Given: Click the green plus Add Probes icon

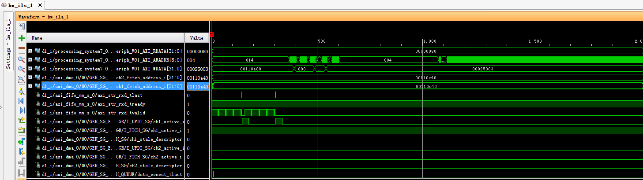Looking at the screenshot, I should pyautogui.click(x=22, y=38).
